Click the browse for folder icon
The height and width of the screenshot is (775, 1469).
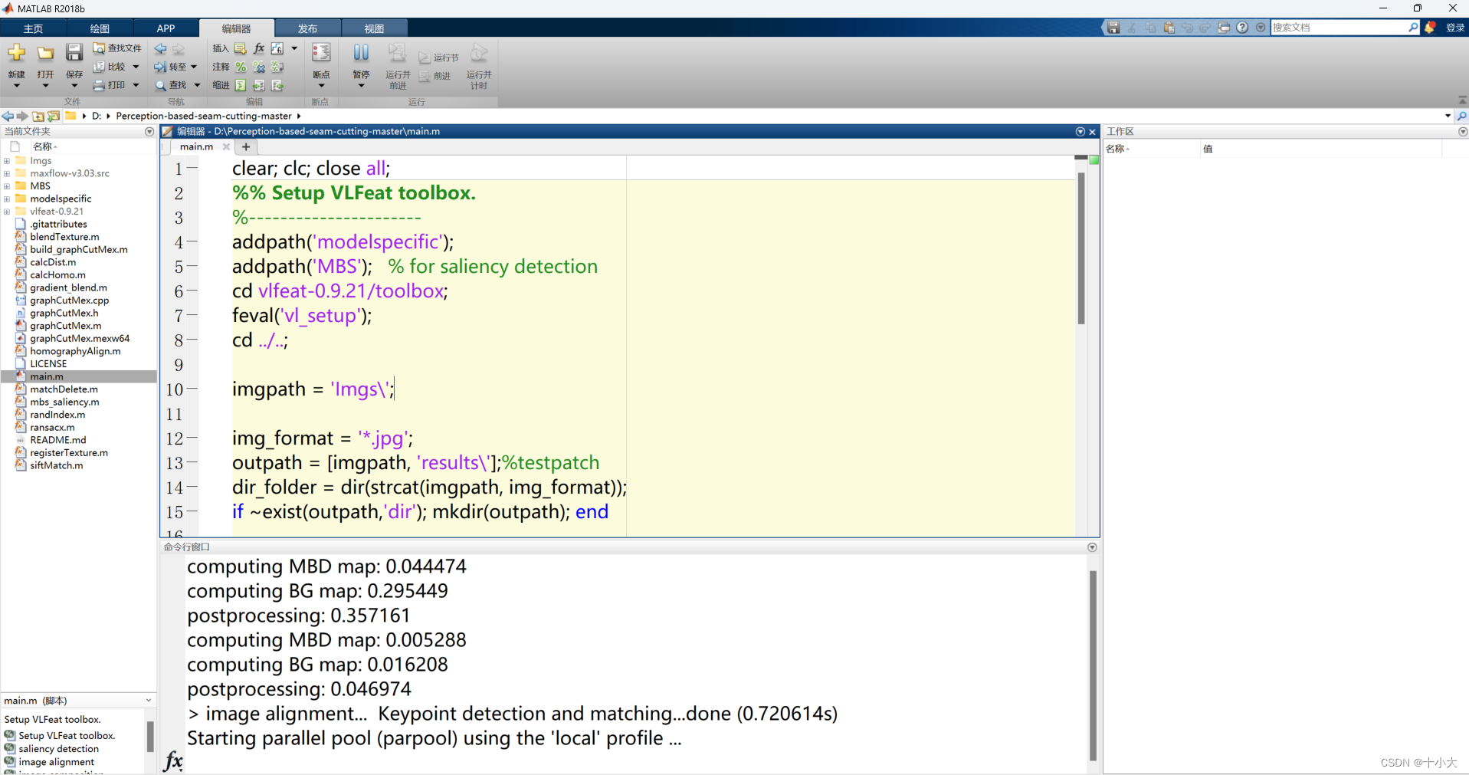tap(53, 116)
